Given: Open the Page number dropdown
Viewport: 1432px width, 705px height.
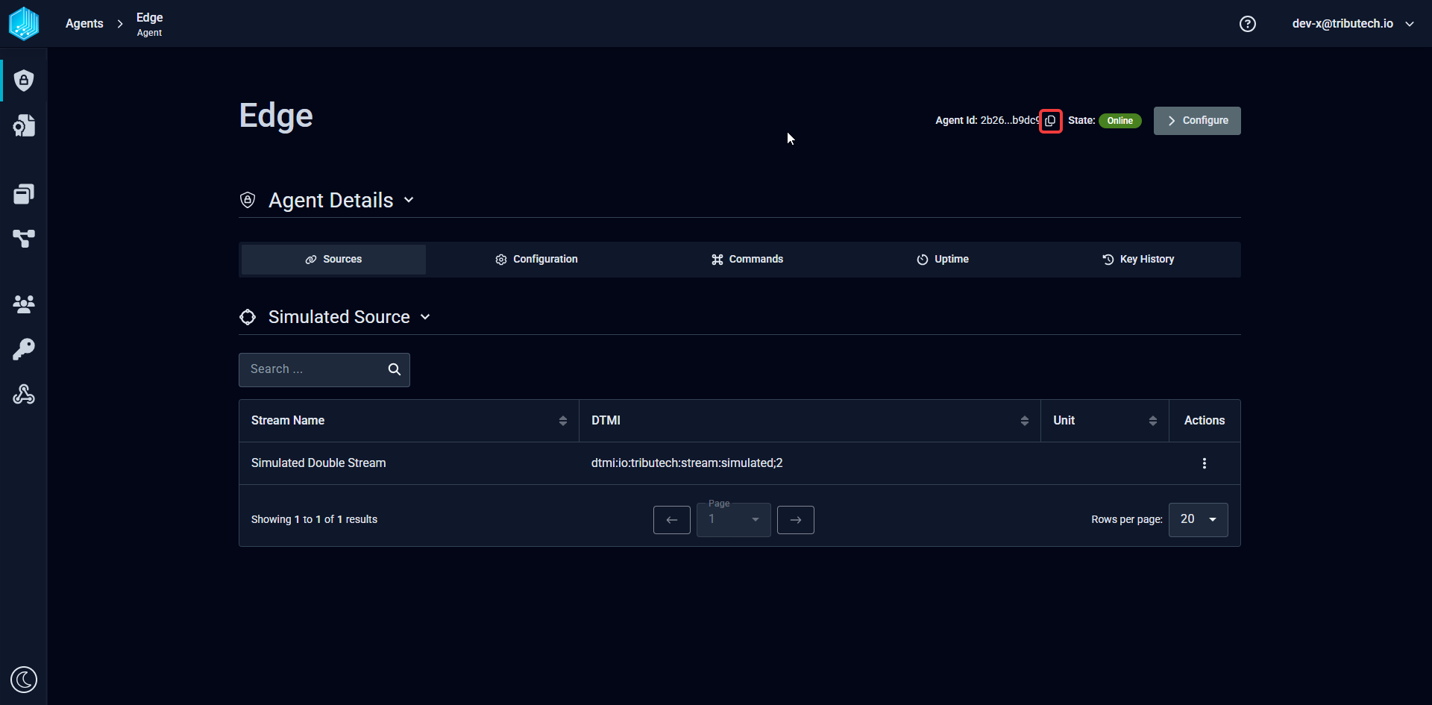Looking at the screenshot, I should pos(734,520).
